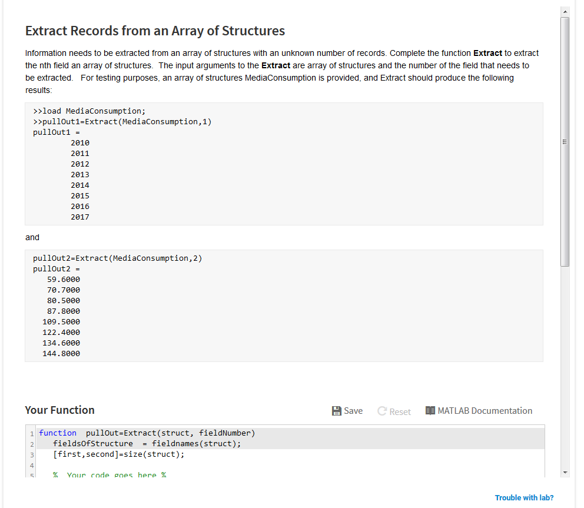Click the pullOut2 output code block
This screenshot has height=508, width=584.
[x=284, y=306]
